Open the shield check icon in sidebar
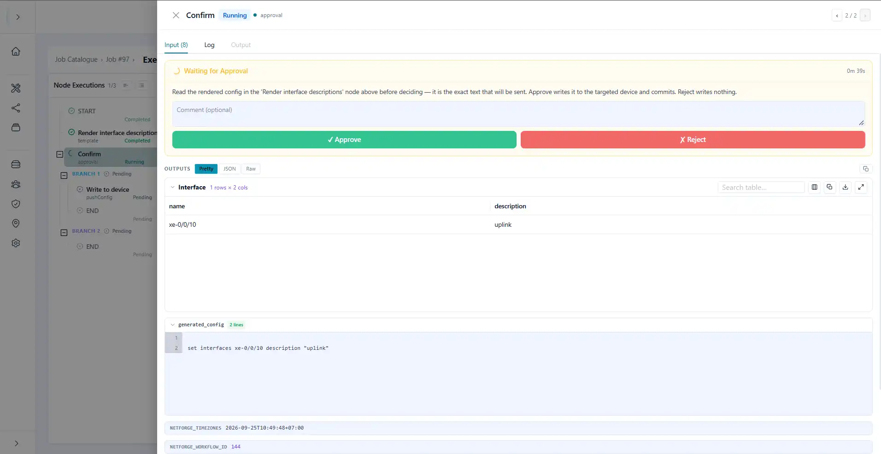881x454 pixels. coord(16,204)
